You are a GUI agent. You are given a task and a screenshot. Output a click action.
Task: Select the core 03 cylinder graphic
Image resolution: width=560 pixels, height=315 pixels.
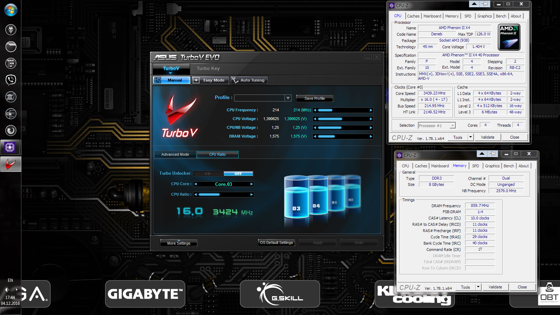(x=296, y=197)
